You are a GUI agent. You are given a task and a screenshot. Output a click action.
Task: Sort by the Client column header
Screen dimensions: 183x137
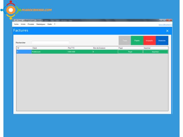pos(49,48)
